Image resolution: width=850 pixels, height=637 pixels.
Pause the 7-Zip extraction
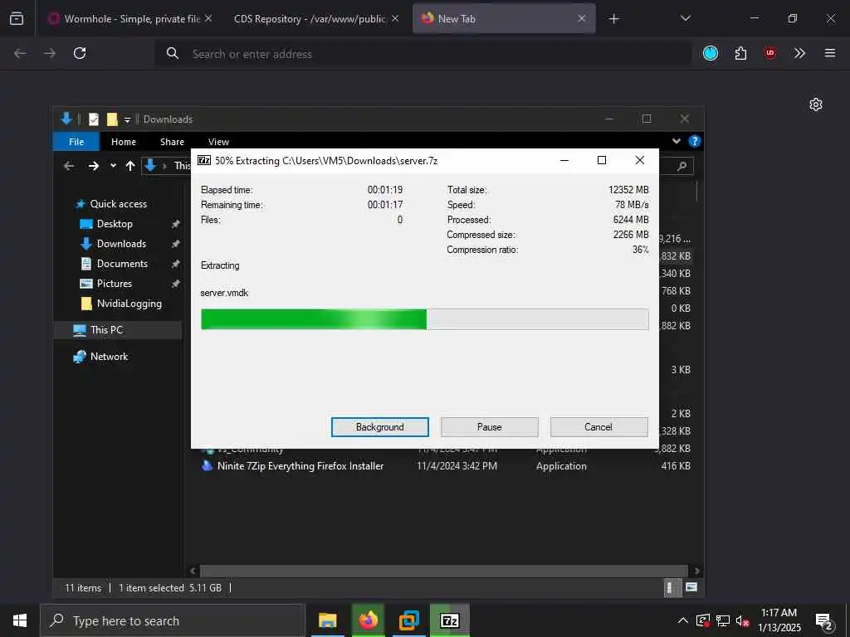click(489, 427)
